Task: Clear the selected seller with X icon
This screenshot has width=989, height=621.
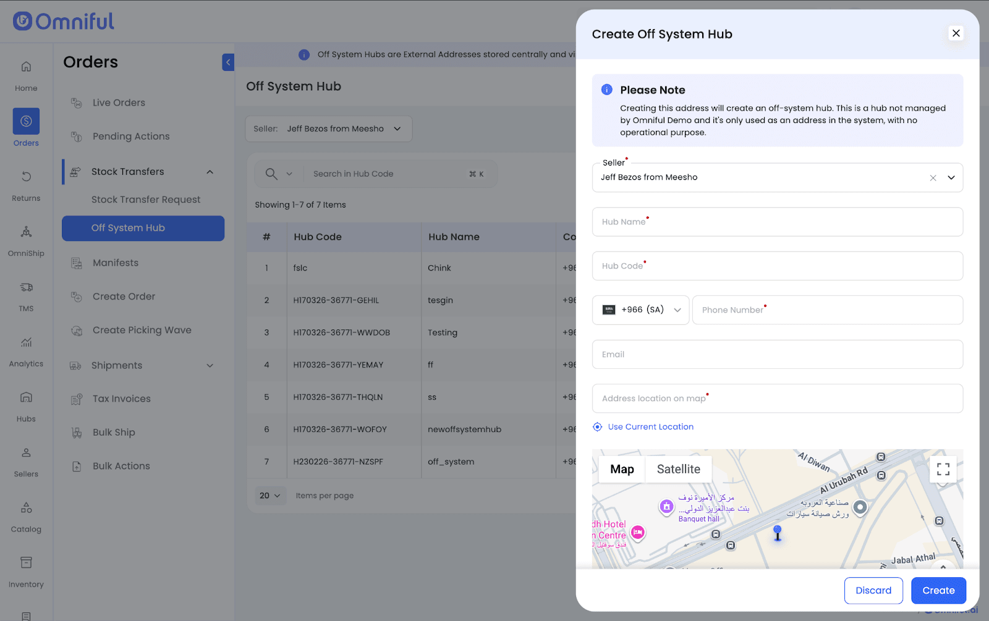Action: (x=933, y=178)
